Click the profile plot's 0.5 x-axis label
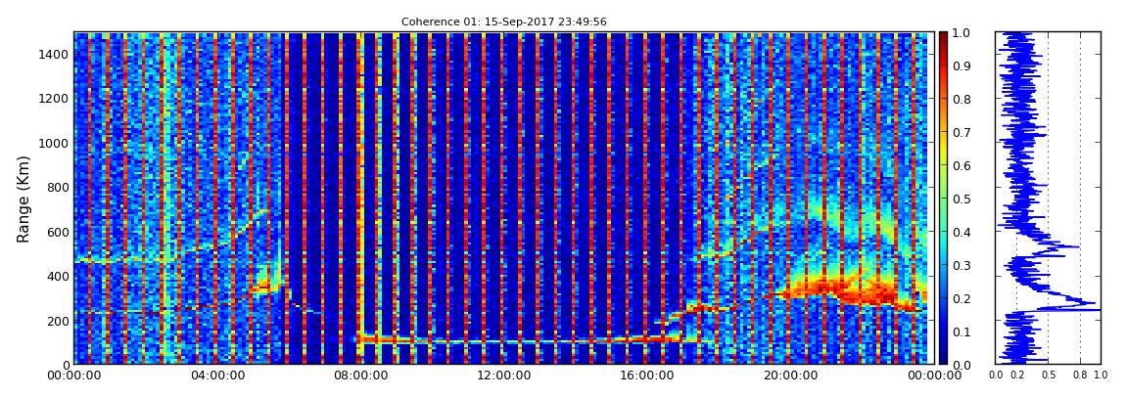This screenshot has width=1126, height=398. pos(1048,376)
